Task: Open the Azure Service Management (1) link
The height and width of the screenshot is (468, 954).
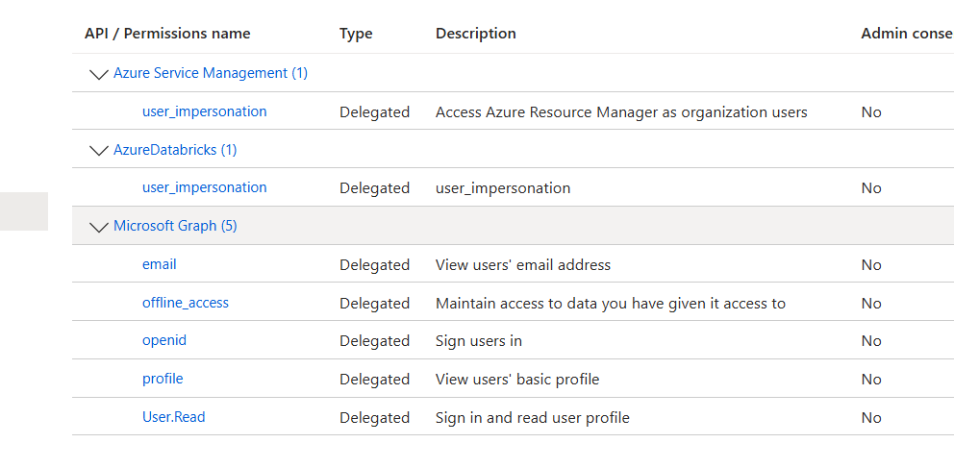Action: (210, 73)
